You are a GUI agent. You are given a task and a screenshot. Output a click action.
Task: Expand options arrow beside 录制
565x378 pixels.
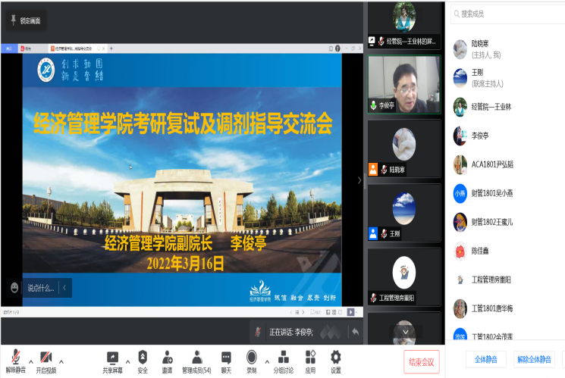click(267, 361)
